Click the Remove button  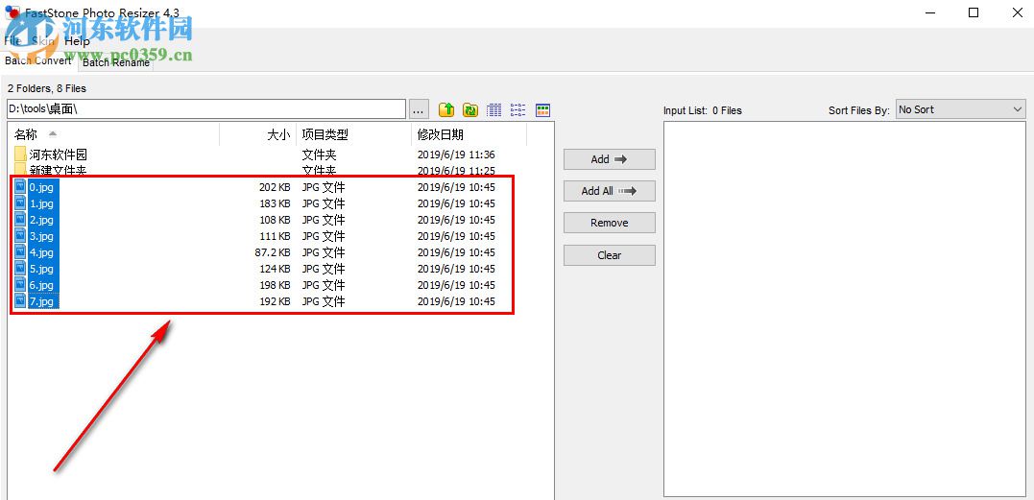pyautogui.click(x=610, y=223)
